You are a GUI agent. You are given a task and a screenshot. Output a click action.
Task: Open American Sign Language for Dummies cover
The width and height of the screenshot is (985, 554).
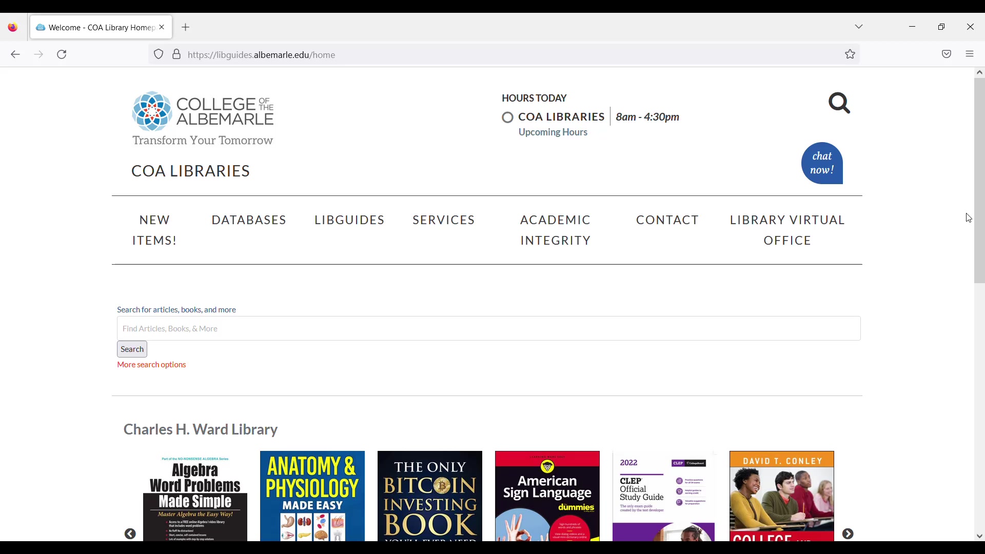click(547, 497)
